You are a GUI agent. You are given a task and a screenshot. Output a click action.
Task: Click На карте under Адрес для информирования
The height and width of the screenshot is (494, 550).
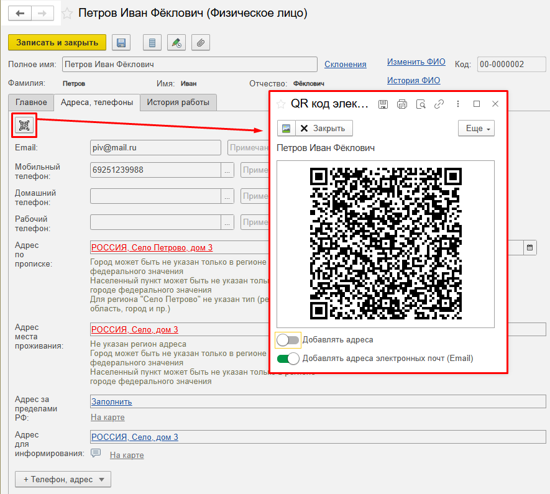coord(127,455)
